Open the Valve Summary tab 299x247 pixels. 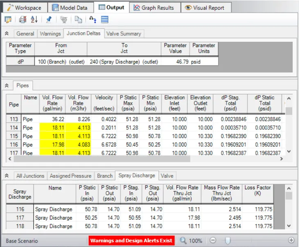click(124, 34)
